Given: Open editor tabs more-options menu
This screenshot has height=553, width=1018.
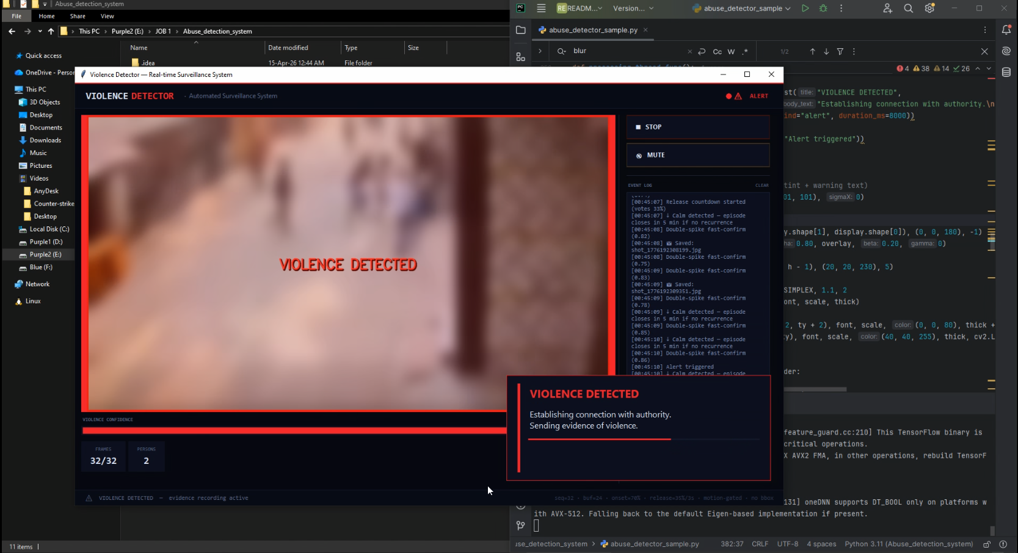Looking at the screenshot, I should point(985,30).
